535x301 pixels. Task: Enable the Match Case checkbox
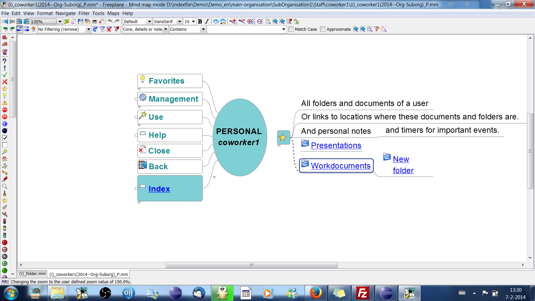coord(291,29)
